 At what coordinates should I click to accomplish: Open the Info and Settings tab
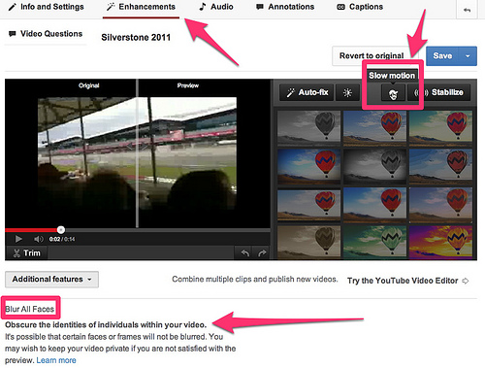46,7
